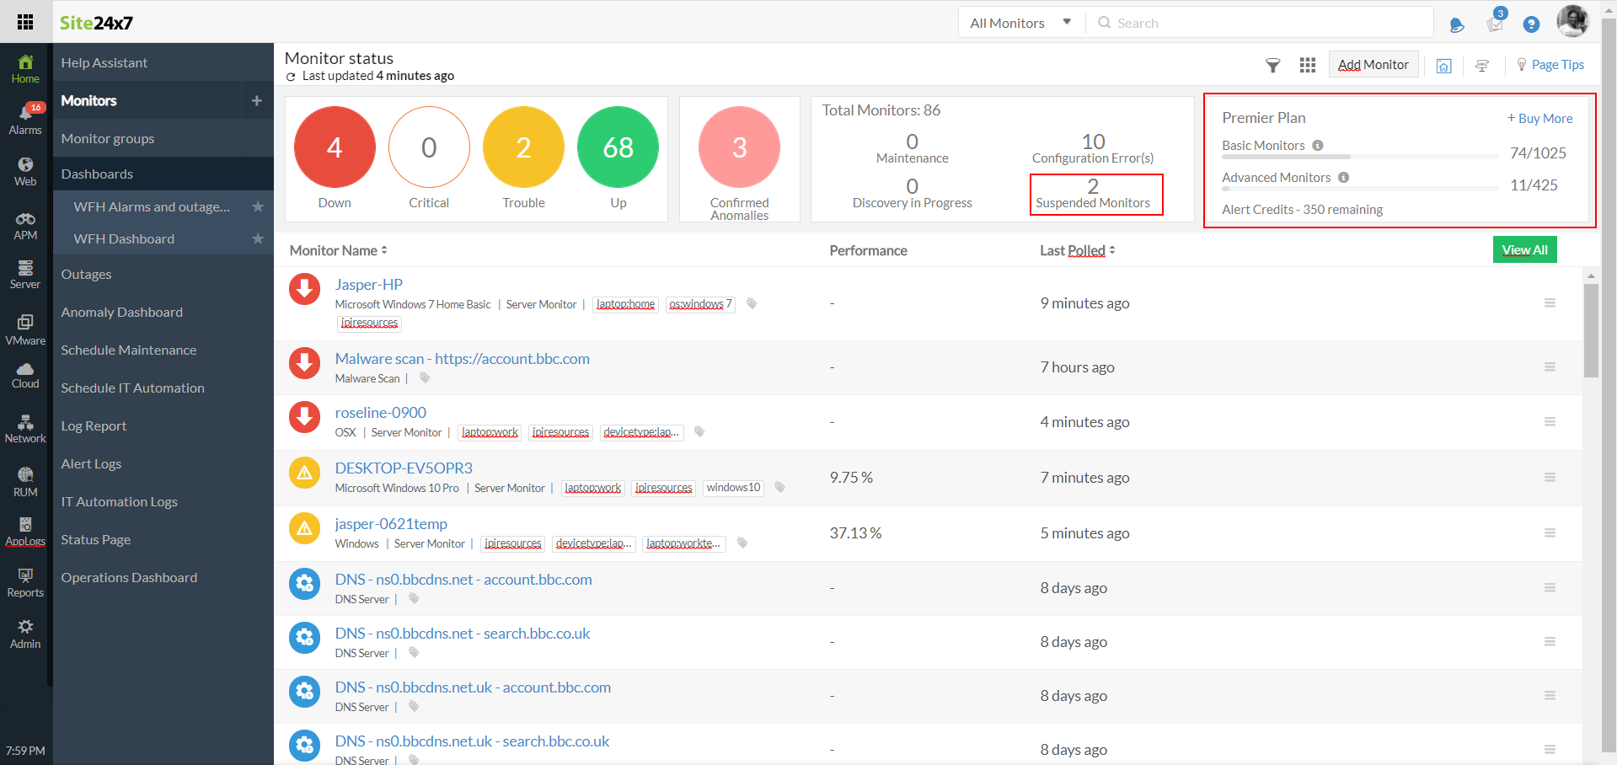This screenshot has height=765, width=1617.
Task: Open the help question mark icon
Action: 1531,24
